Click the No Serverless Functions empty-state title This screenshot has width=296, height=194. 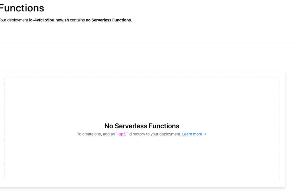tap(142, 126)
